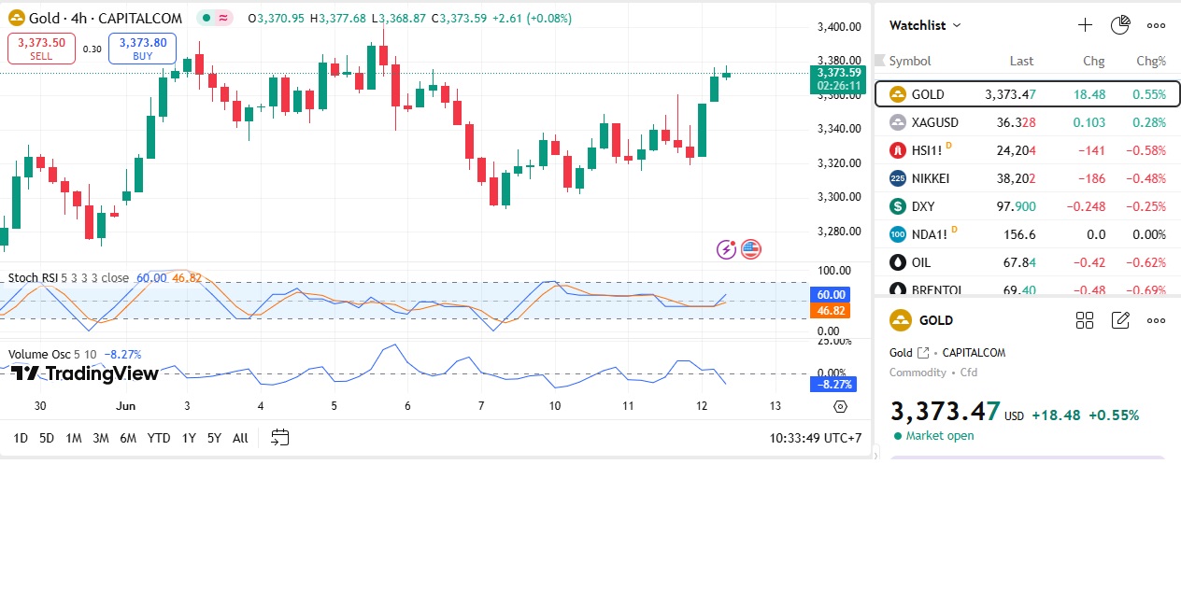Open the GOLD details three-dots menu

tap(1156, 320)
